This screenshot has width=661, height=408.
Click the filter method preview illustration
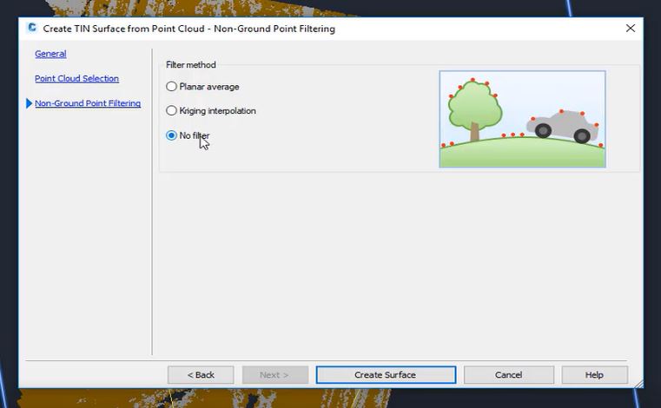(x=522, y=119)
